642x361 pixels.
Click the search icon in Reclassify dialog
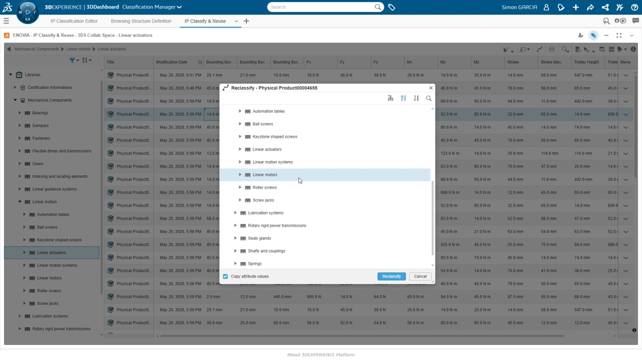tap(429, 98)
